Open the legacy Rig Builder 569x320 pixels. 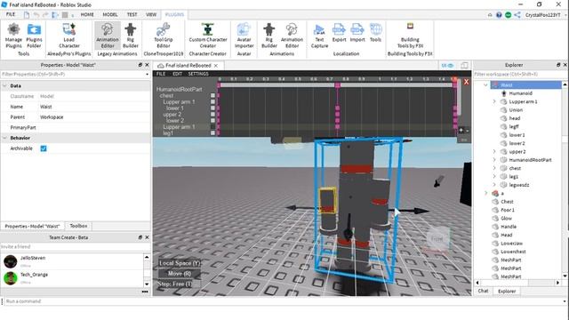click(131, 36)
